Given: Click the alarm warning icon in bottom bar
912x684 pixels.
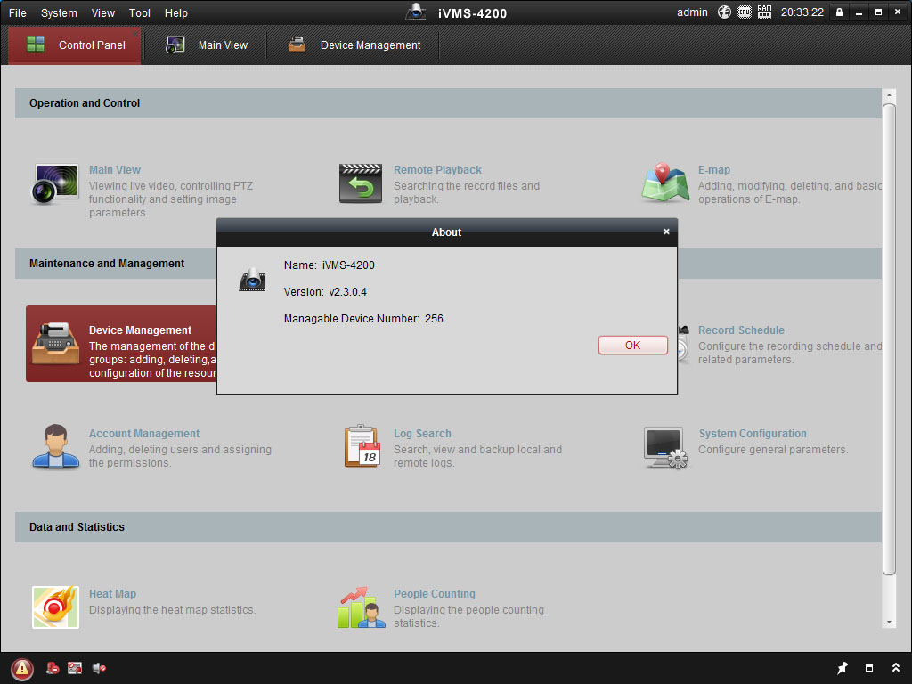Looking at the screenshot, I should [x=22, y=668].
